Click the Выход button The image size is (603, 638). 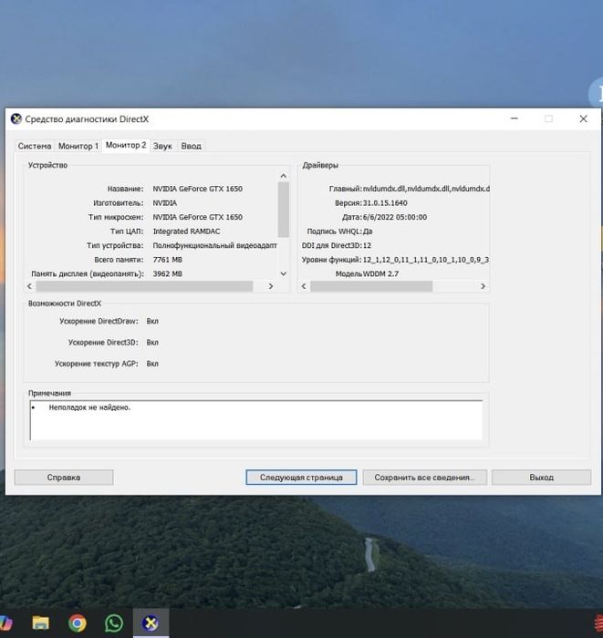[x=541, y=478]
